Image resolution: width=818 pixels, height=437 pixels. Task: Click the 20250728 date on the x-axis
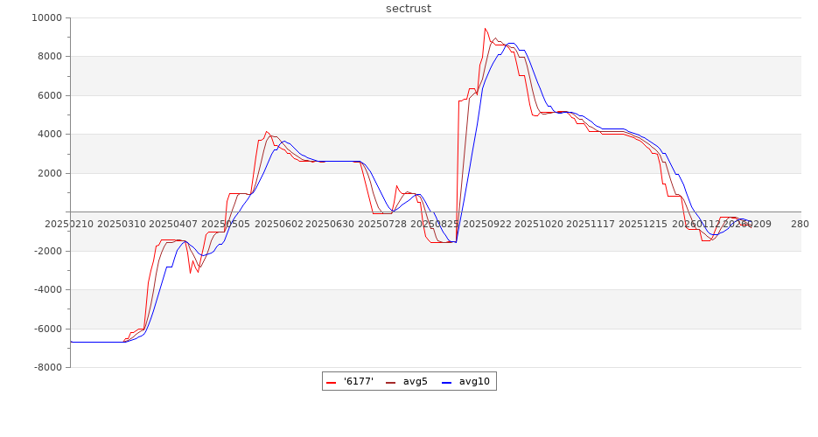coord(383,224)
